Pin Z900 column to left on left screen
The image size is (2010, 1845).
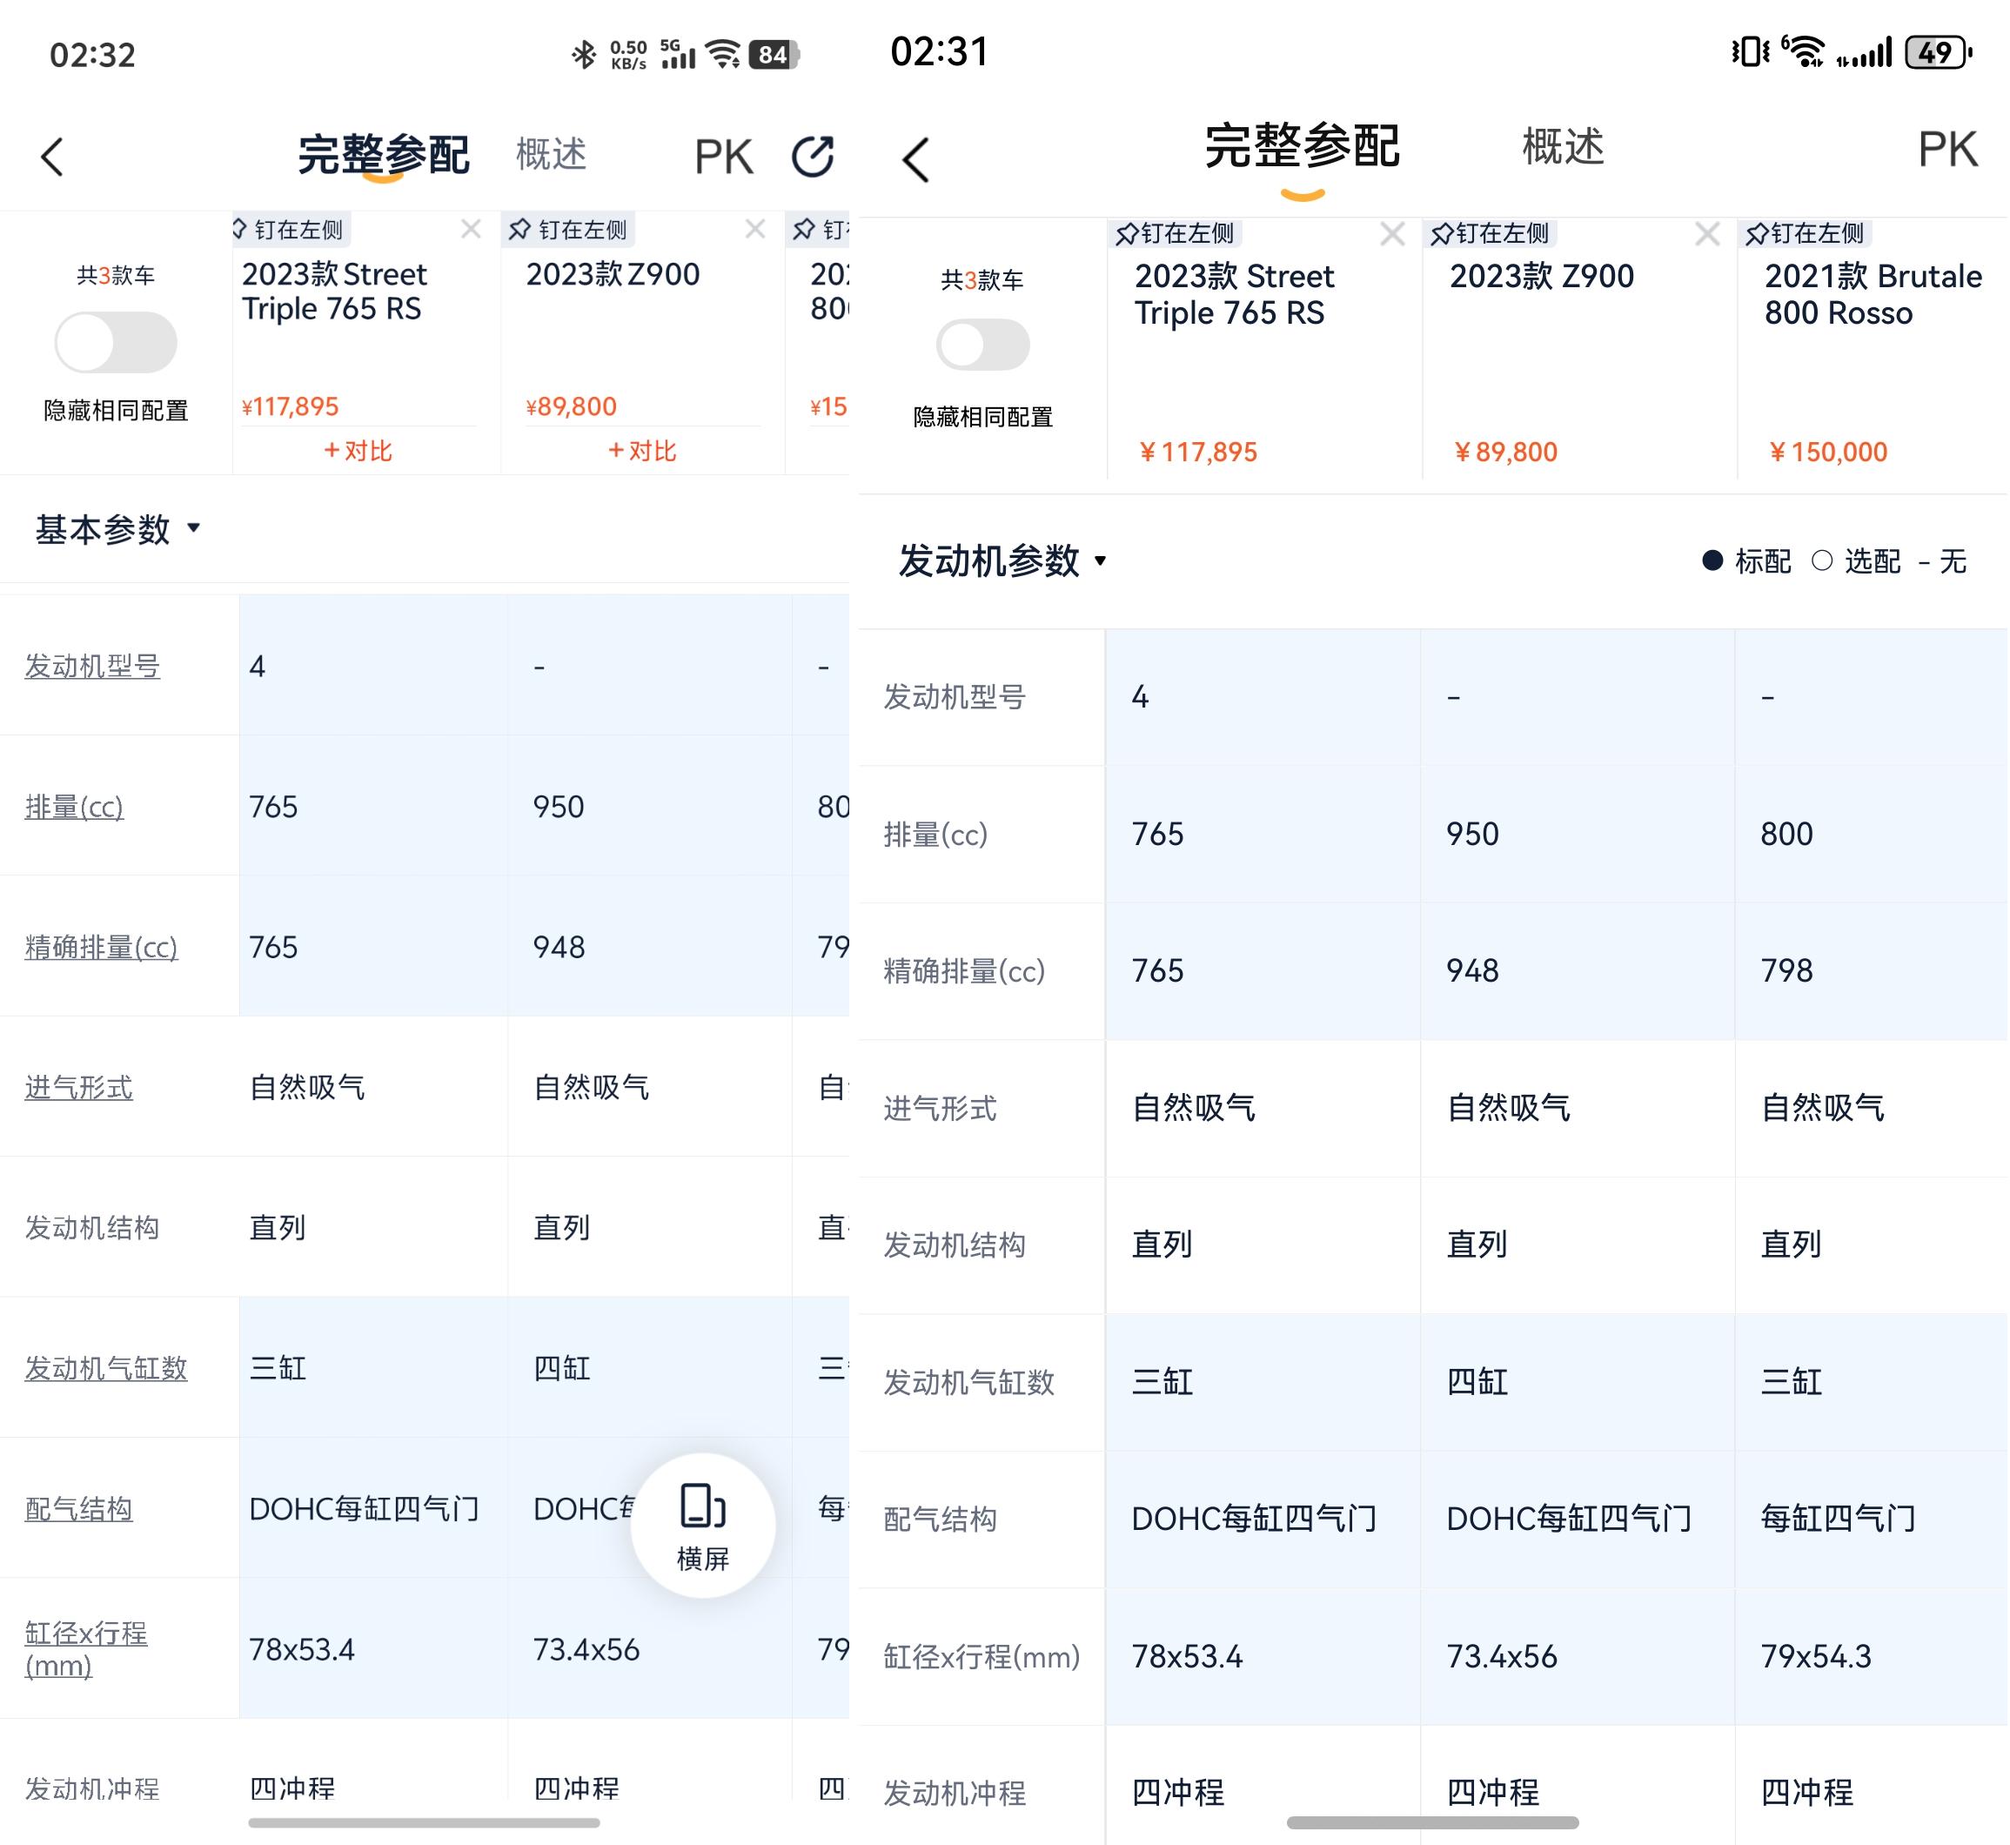point(569,231)
